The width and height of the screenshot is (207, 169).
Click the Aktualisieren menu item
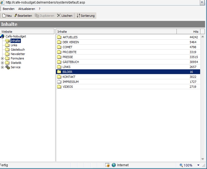tap(27, 9)
